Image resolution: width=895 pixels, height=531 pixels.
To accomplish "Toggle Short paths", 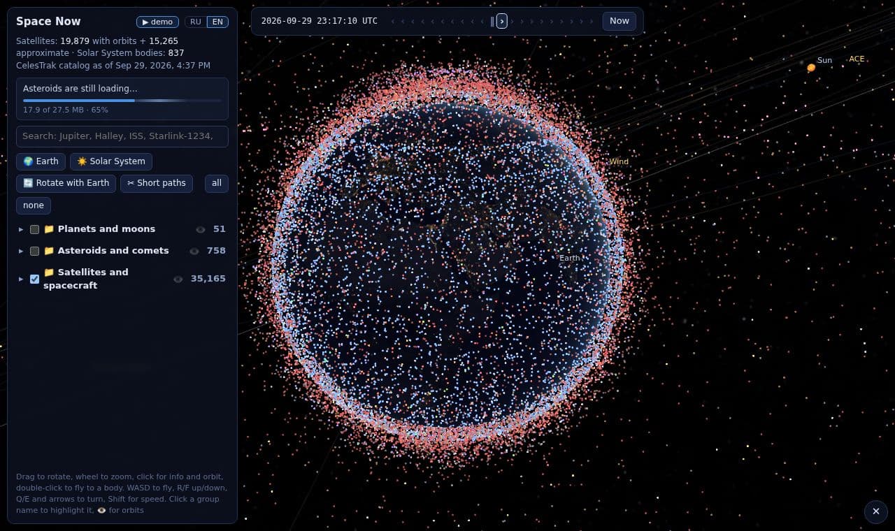I will 157,183.
